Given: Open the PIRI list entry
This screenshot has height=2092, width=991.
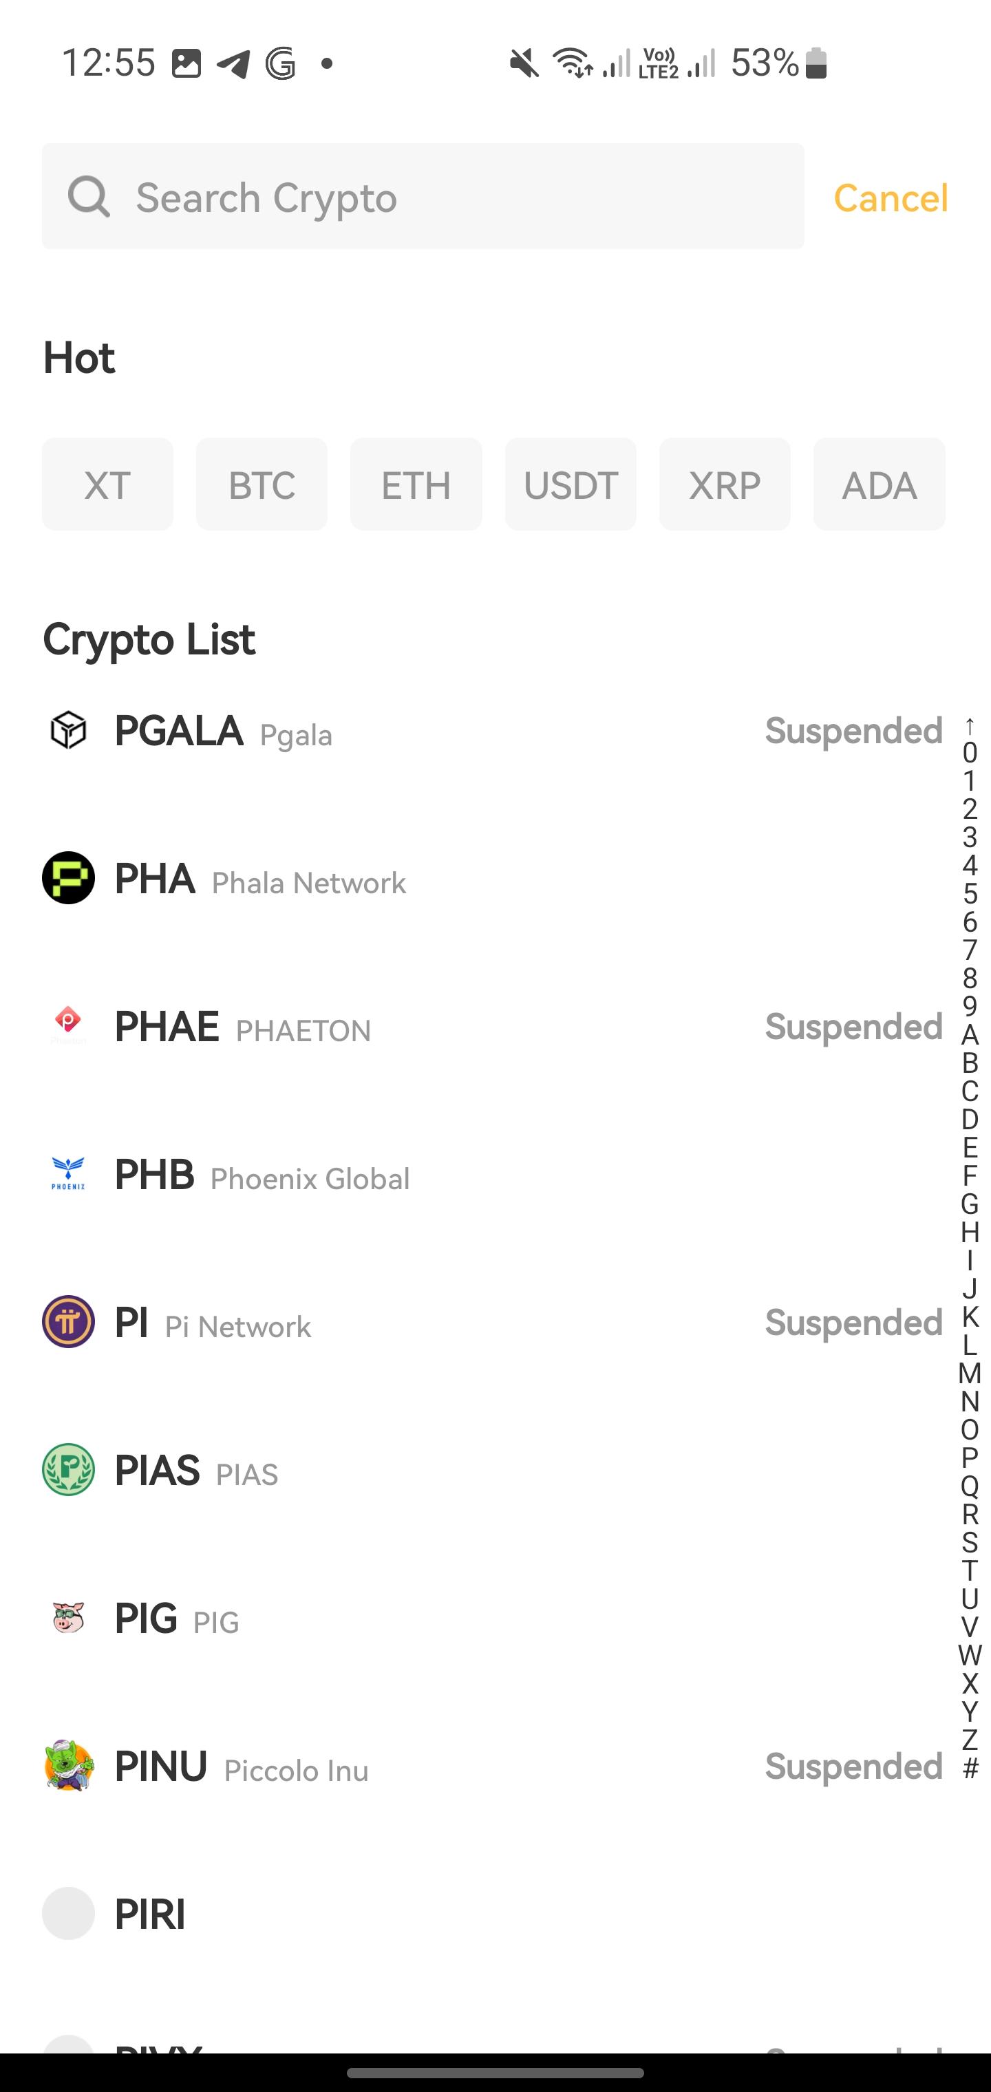Looking at the screenshot, I should (150, 1913).
